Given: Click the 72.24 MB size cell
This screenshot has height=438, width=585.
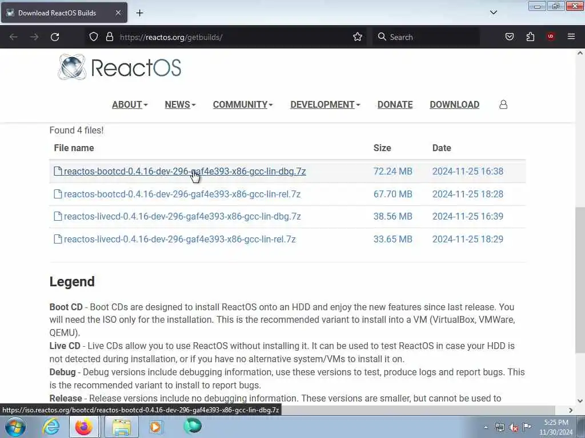Looking at the screenshot, I should tap(393, 171).
